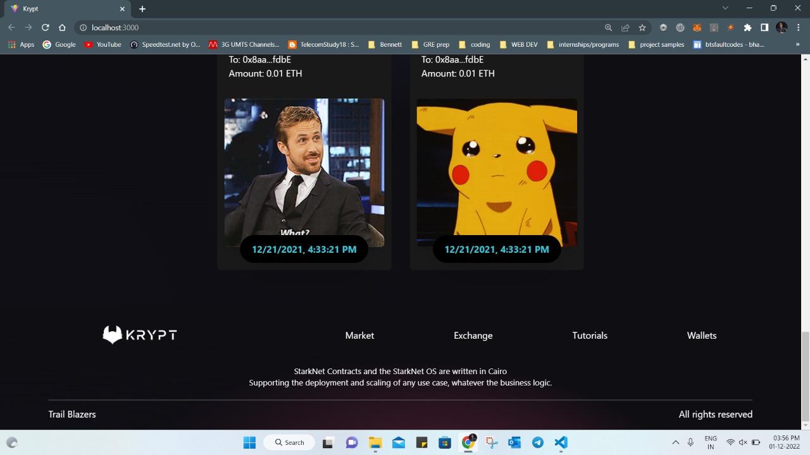Open the WEB DEV bookmark folder

[518, 45]
